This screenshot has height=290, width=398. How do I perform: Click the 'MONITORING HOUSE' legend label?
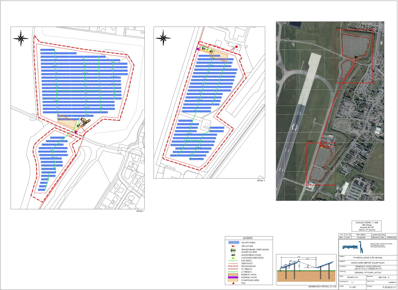251,255
